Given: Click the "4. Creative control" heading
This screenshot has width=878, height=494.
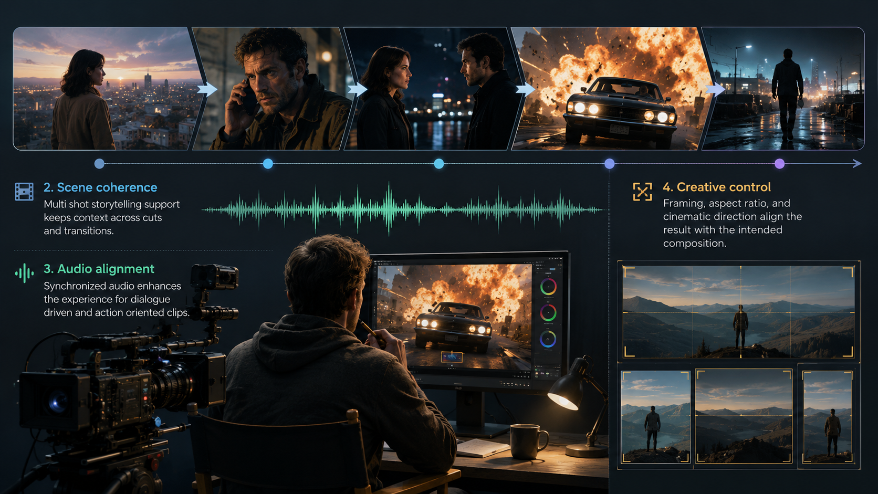Looking at the screenshot, I should 717,187.
